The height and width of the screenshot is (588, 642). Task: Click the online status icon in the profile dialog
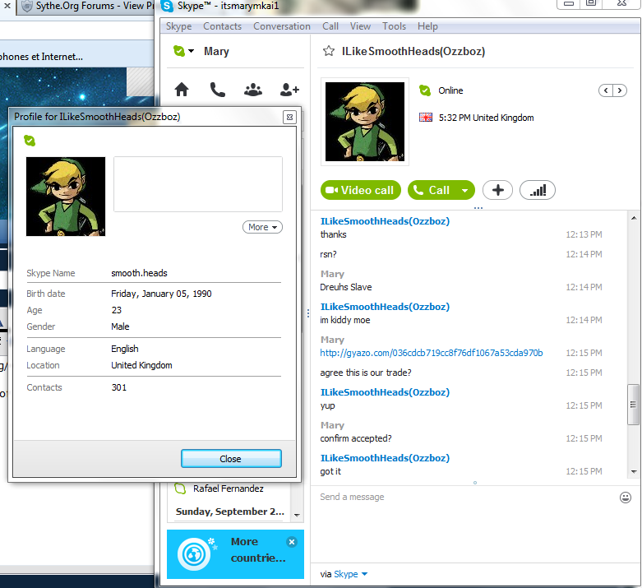(x=30, y=141)
